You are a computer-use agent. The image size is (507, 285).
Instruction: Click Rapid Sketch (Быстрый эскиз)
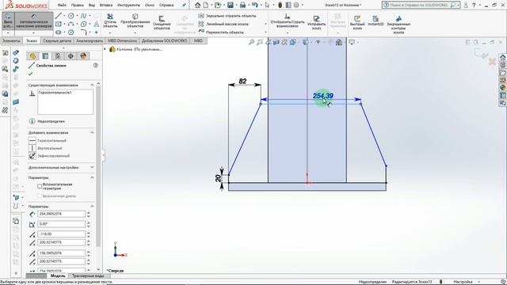coord(357,23)
